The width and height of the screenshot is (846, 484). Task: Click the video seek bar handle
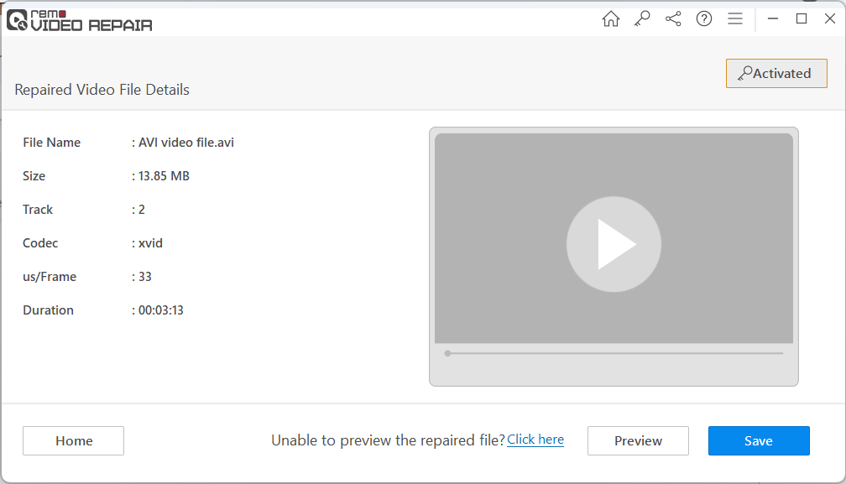(447, 353)
